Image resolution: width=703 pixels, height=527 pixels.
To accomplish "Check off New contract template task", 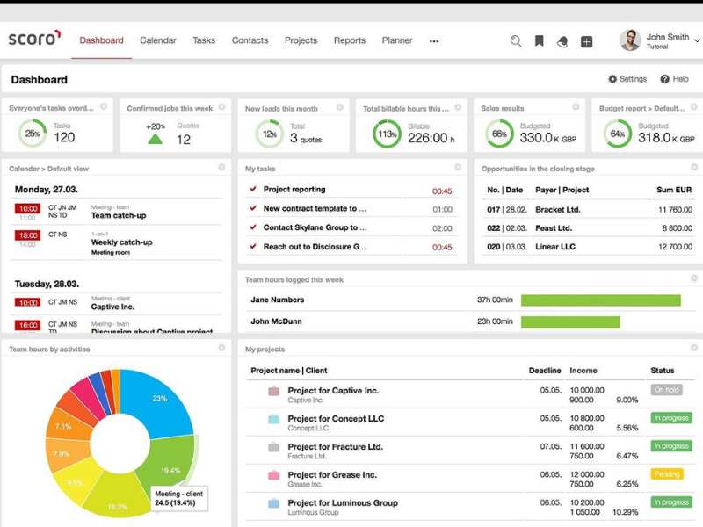I will 253,208.
